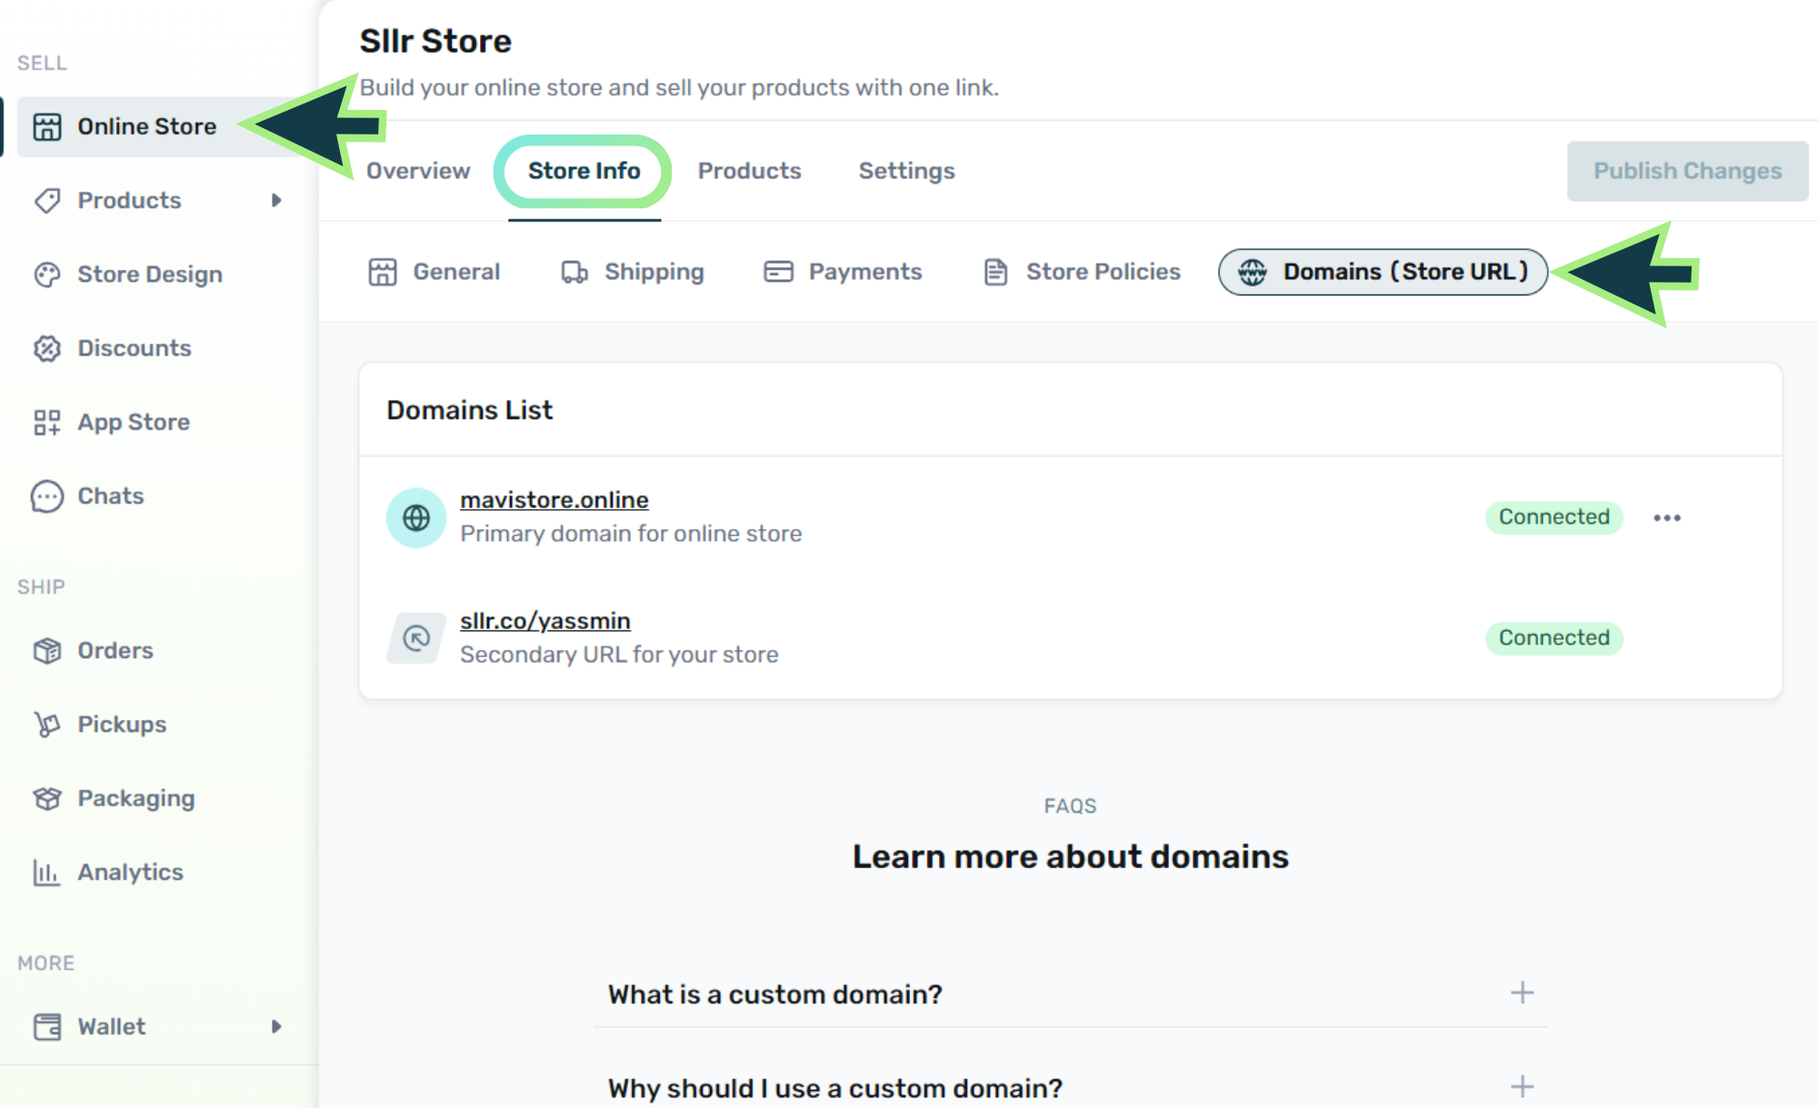The image size is (1818, 1108).
Task: Click globe icon beside mavistore.online
Action: pos(416,517)
